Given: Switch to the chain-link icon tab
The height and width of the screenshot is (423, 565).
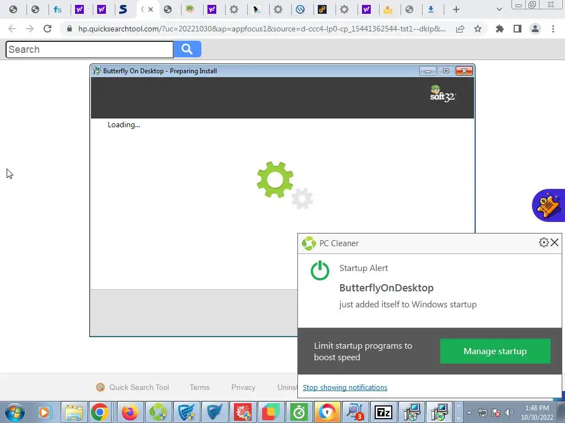Looking at the screenshot, I should pyautogui.click(x=322, y=9).
